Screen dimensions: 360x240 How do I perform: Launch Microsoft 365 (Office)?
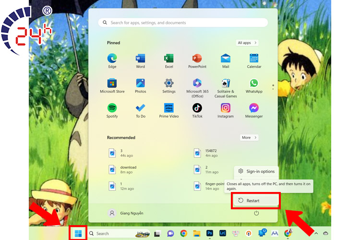tap(197, 88)
